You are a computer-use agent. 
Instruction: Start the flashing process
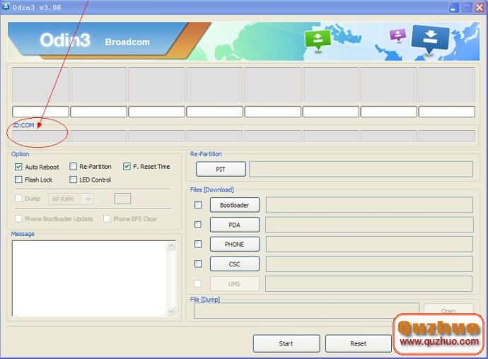[286, 343]
